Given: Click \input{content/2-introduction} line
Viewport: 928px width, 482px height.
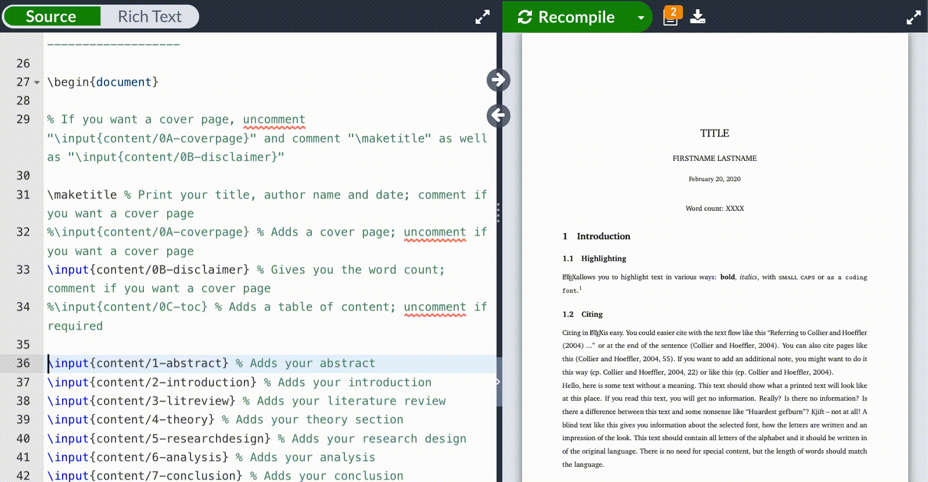Looking at the screenshot, I should pos(152,382).
